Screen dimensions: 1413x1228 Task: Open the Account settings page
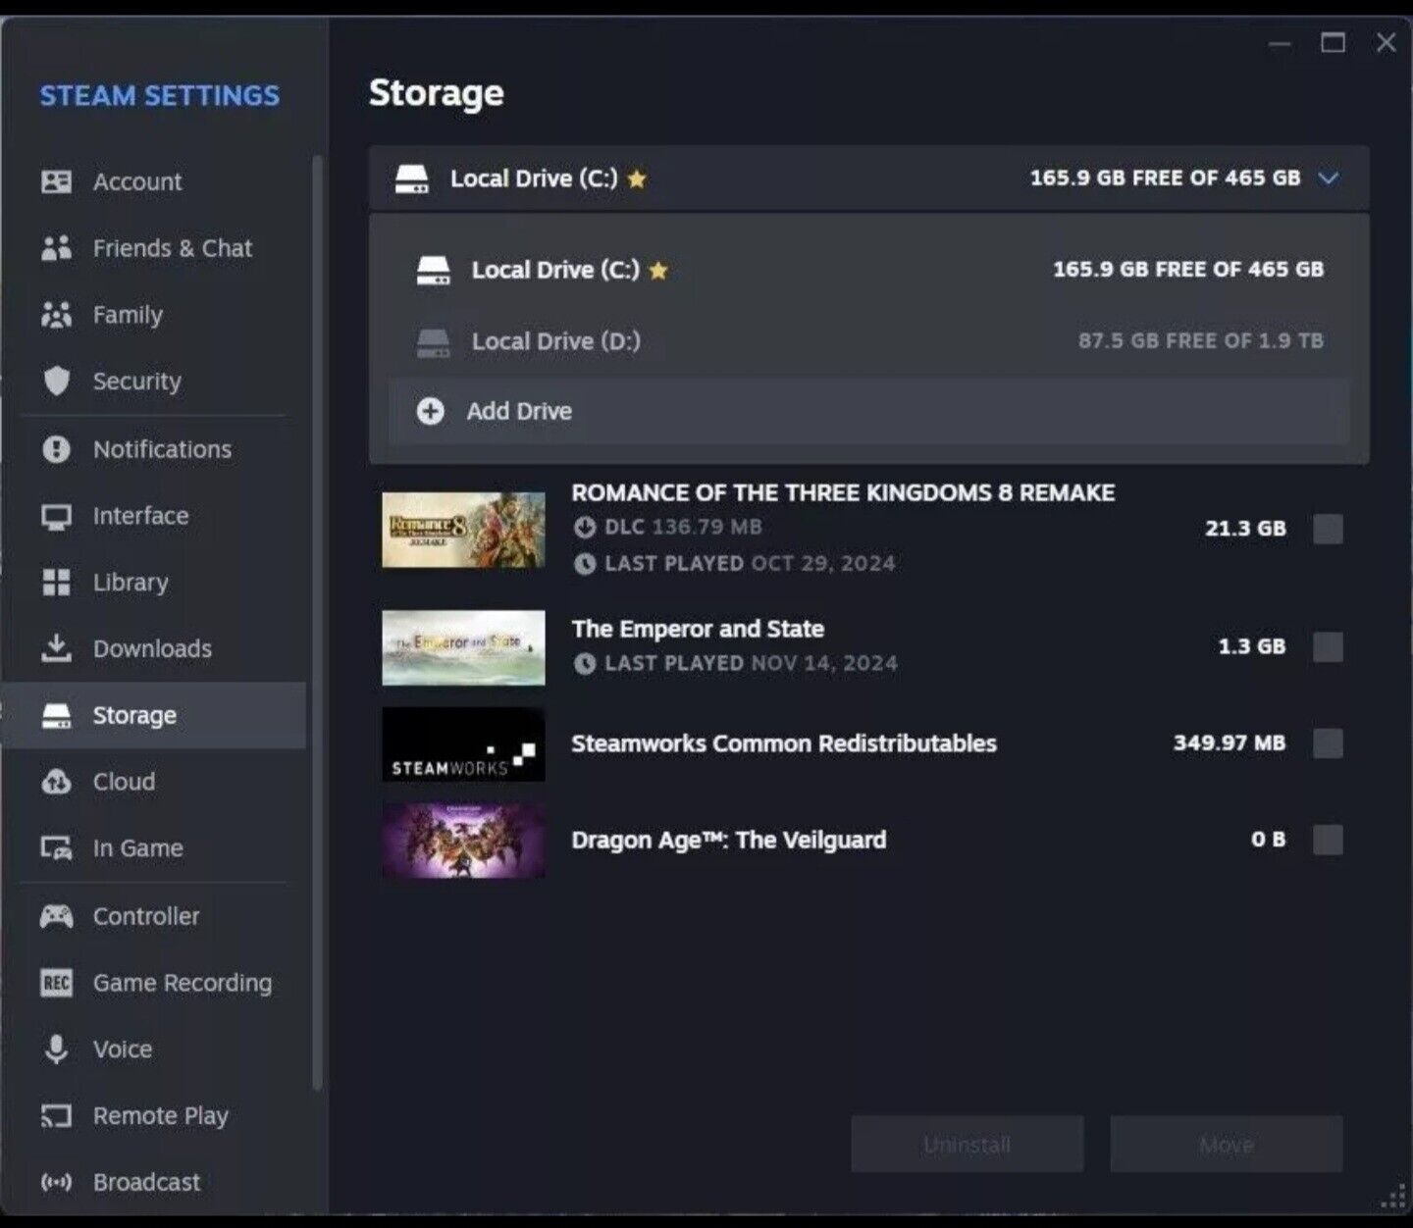tap(153, 181)
